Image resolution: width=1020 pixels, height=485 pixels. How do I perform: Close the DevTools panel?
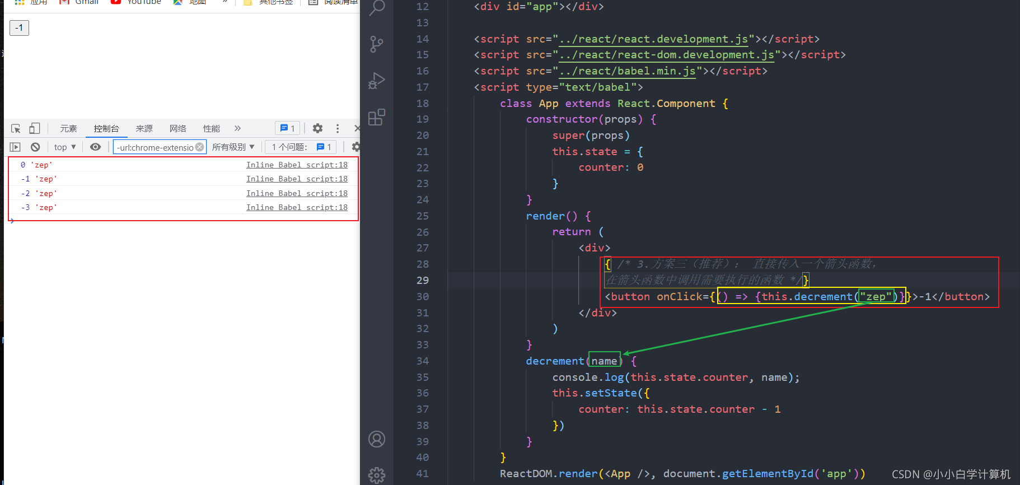(357, 128)
